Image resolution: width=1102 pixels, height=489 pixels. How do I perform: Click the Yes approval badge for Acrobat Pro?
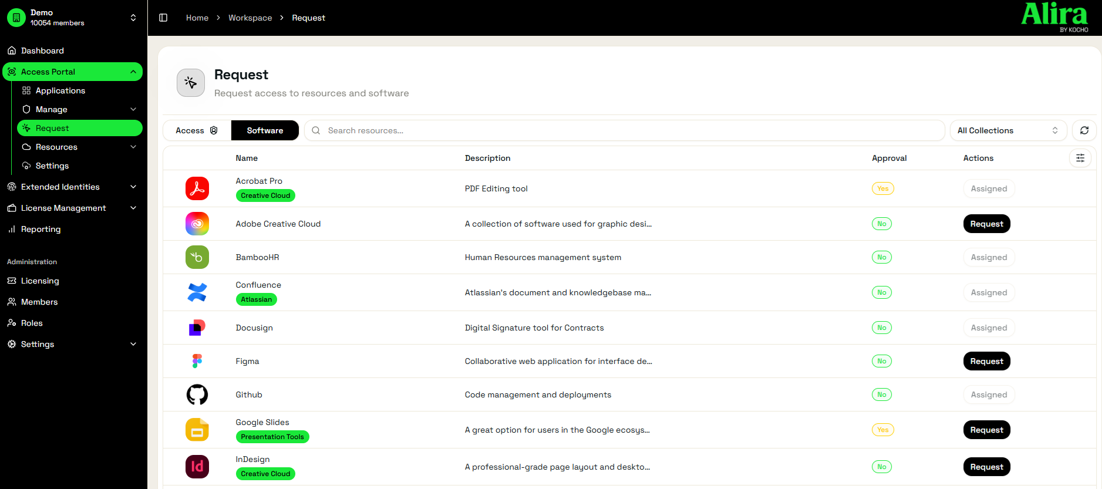882,188
